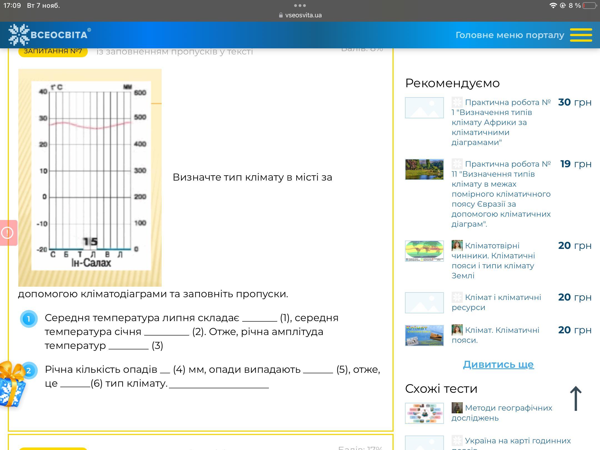The height and width of the screenshot is (450, 600).
Task: Click the Дивитись ще link
Action: 498,364
